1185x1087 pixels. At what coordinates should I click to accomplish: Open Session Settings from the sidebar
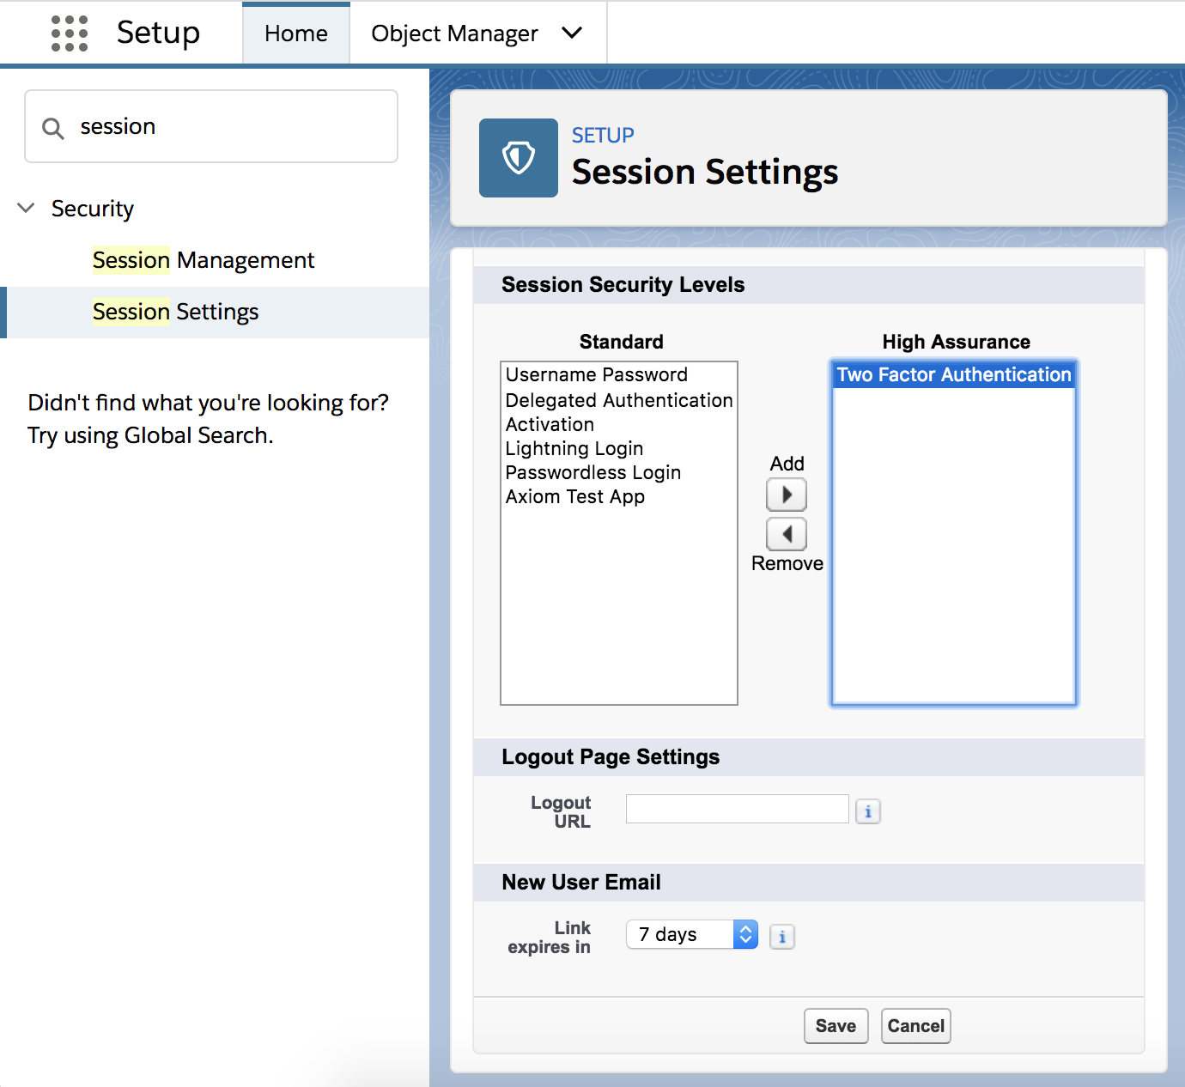175,312
